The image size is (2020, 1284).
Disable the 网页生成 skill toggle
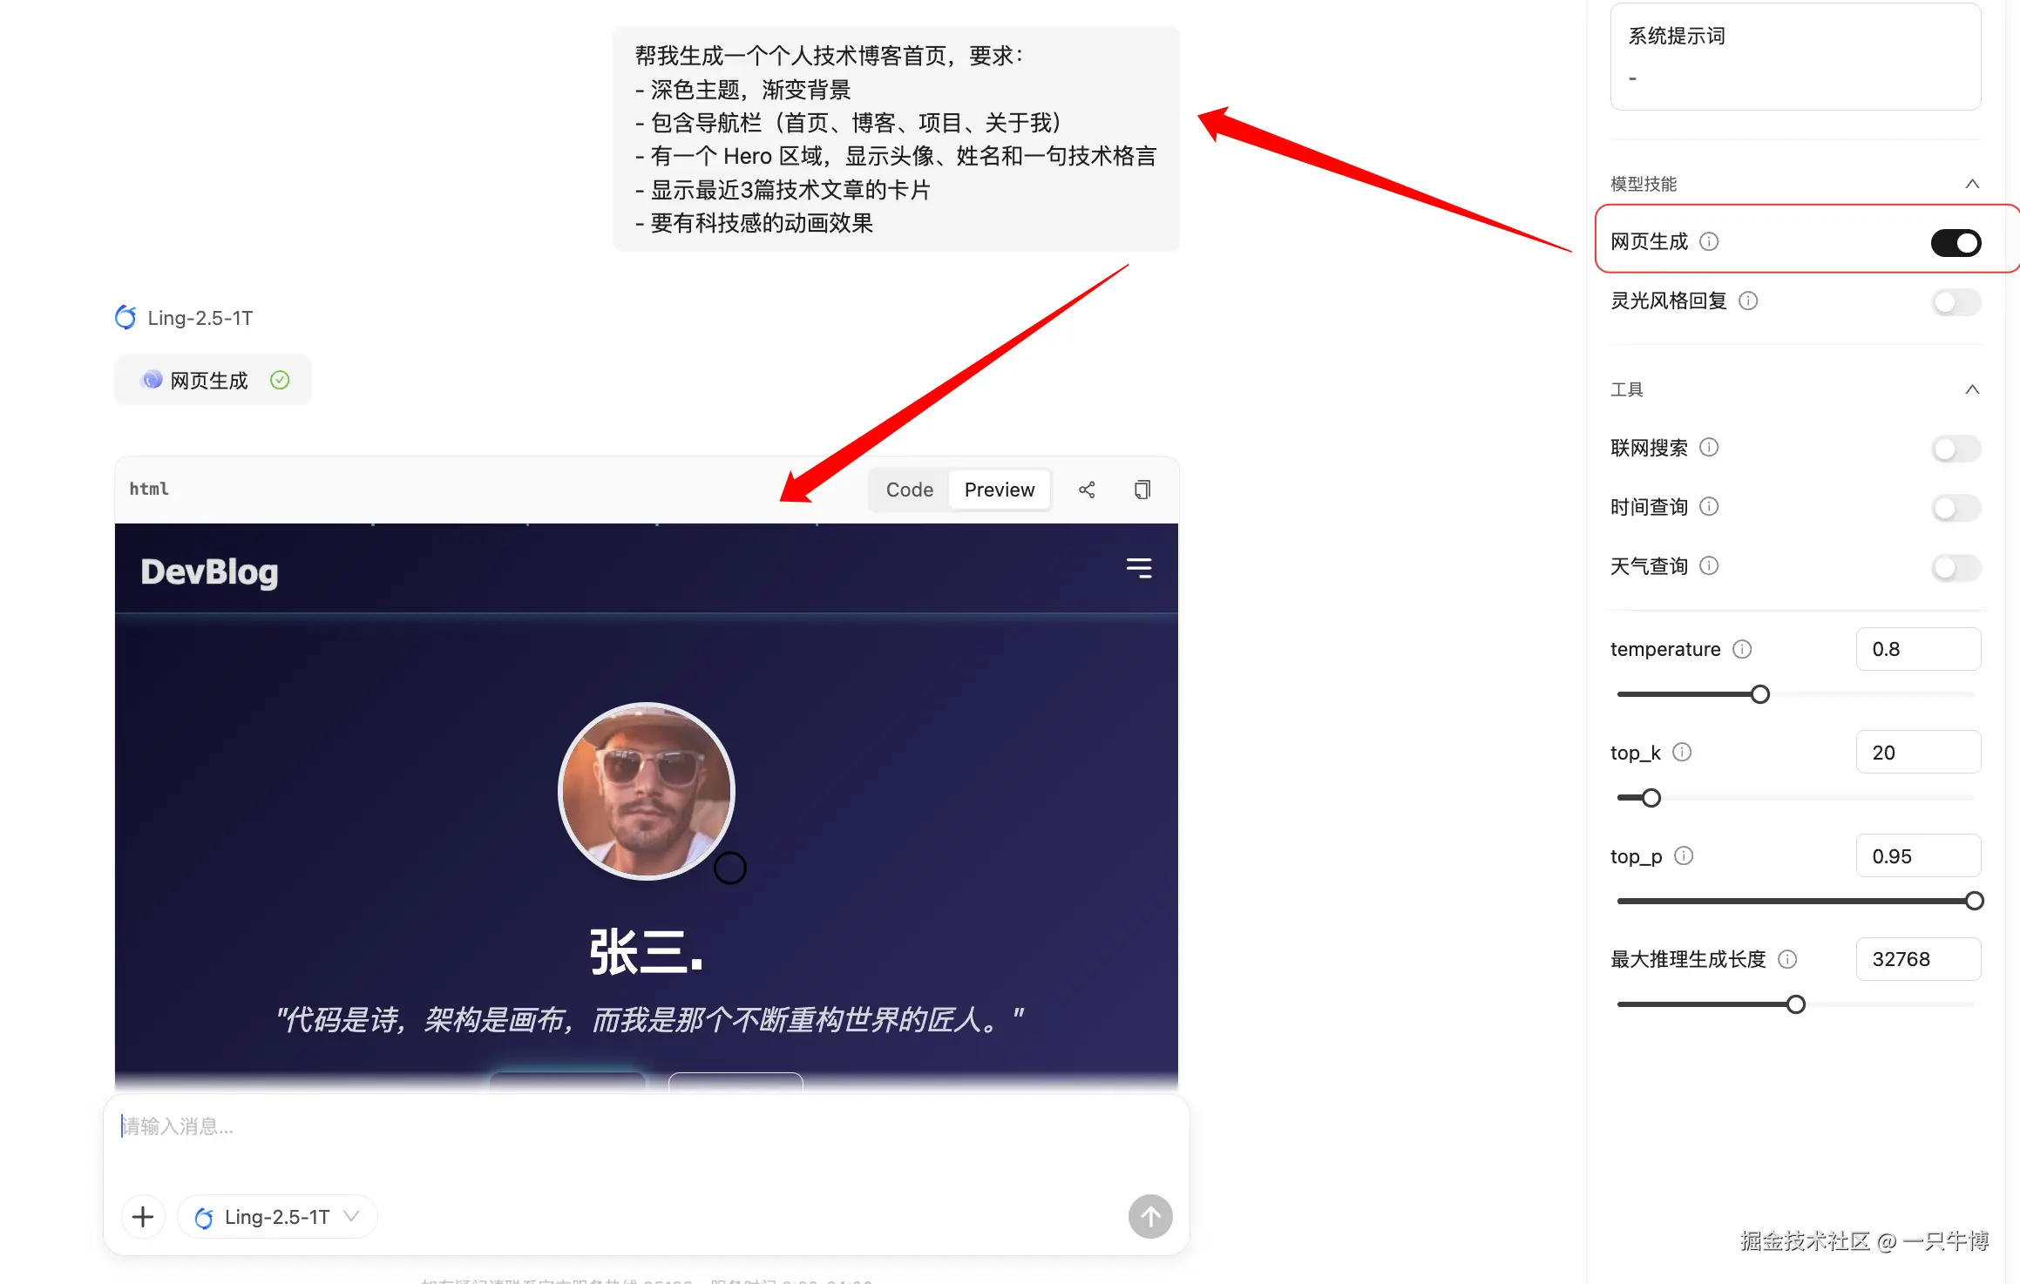pos(1956,242)
